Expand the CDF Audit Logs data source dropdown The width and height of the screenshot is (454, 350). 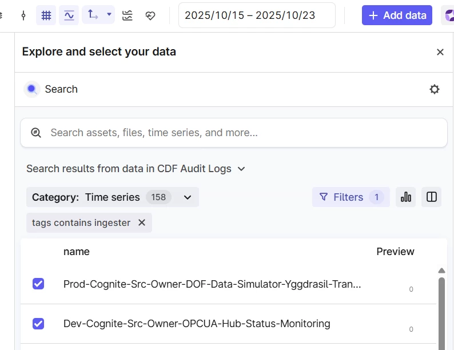point(241,169)
